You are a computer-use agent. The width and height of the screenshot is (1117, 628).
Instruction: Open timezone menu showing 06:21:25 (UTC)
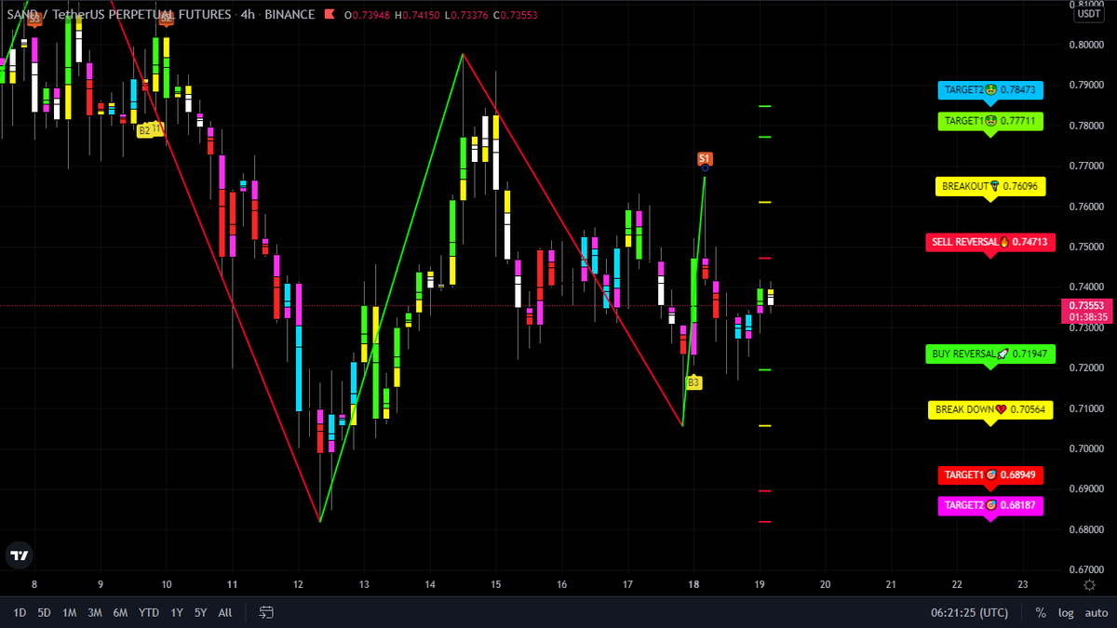tap(969, 612)
